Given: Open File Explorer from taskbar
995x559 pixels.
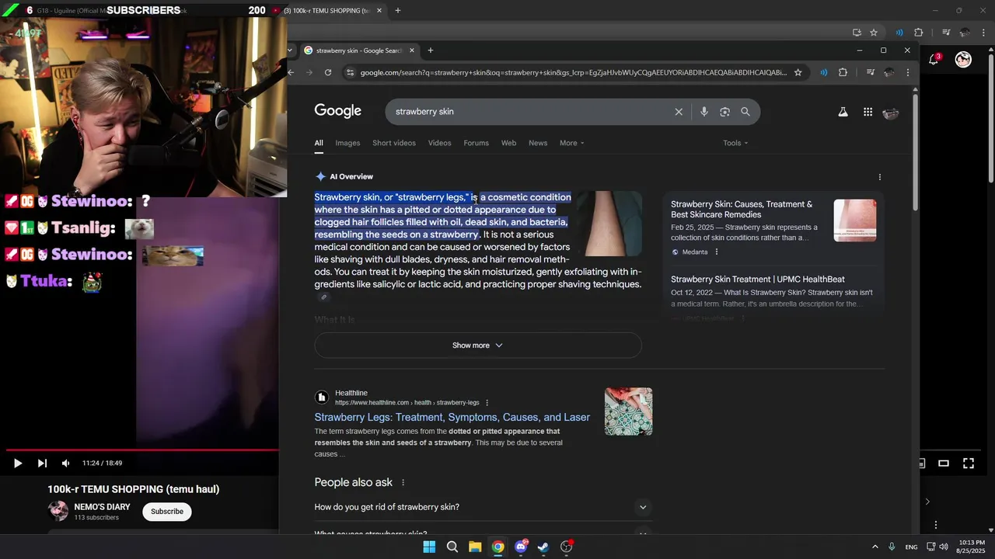Looking at the screenshot, I should [475, 547].
